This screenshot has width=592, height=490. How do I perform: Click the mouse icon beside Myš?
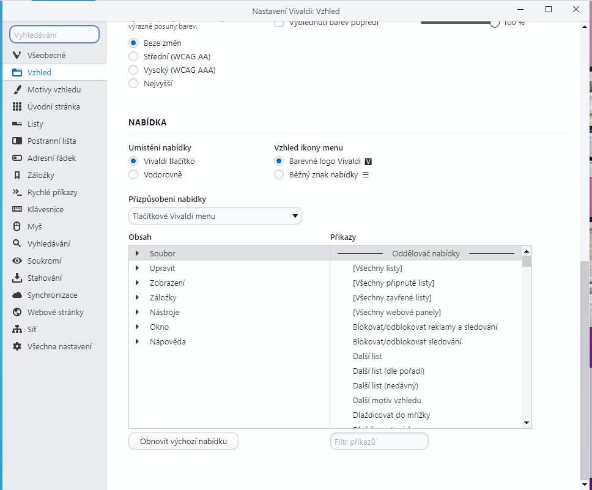[17, 226]
